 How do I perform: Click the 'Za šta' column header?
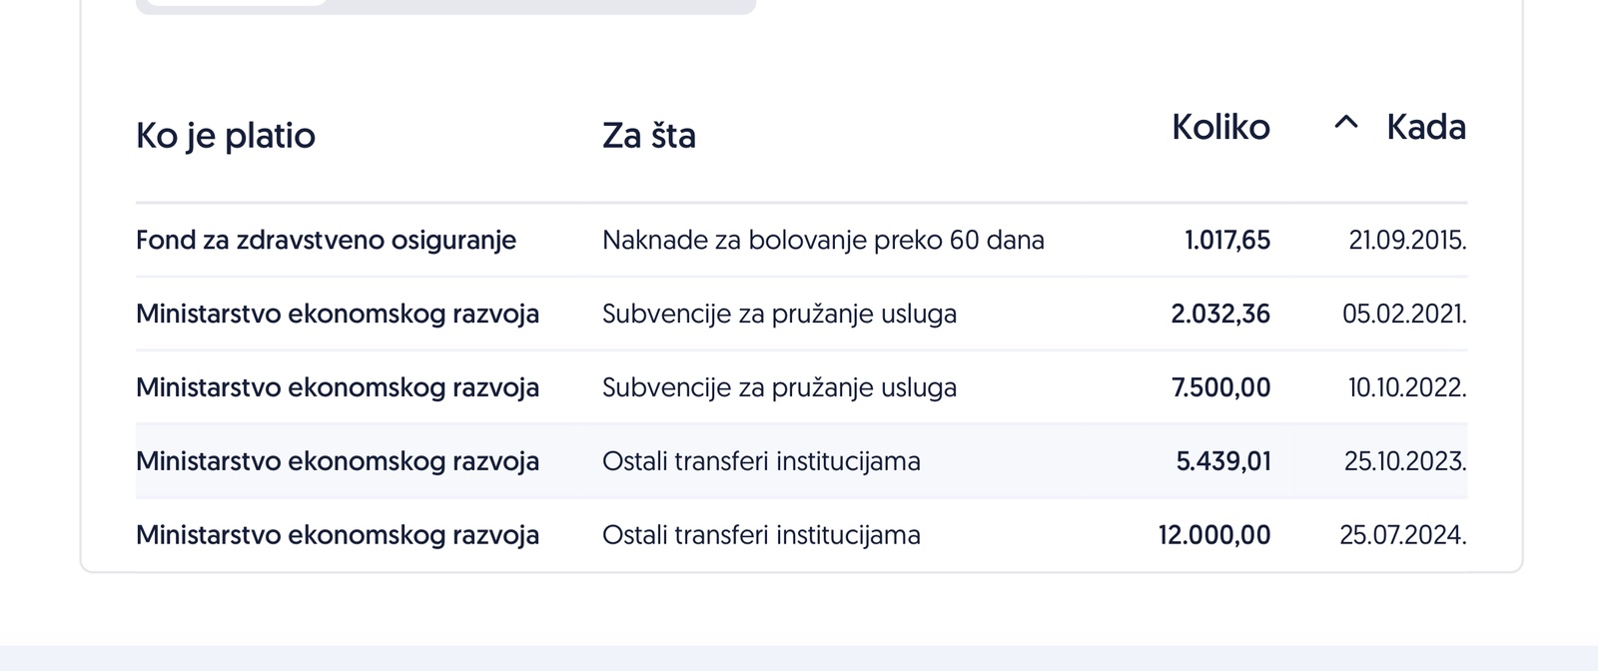tap(649, 136)
